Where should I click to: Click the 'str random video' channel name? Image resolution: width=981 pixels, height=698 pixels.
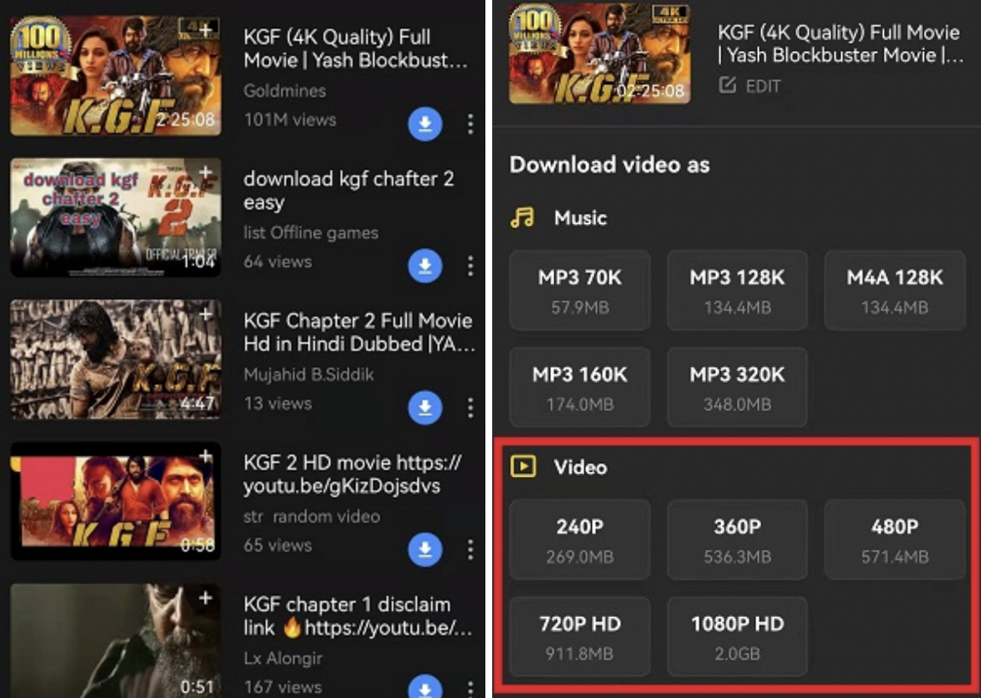pos(312,517)
